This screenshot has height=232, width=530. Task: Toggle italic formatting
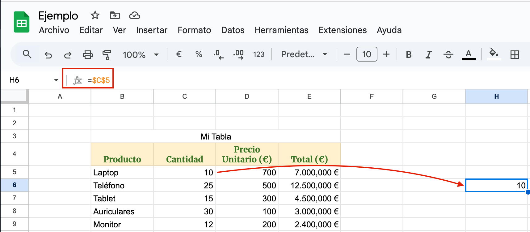pyautogui.click(x=428, y=55)
